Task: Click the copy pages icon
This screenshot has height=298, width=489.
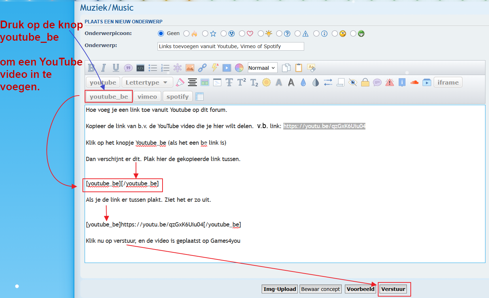Action: 286,68
